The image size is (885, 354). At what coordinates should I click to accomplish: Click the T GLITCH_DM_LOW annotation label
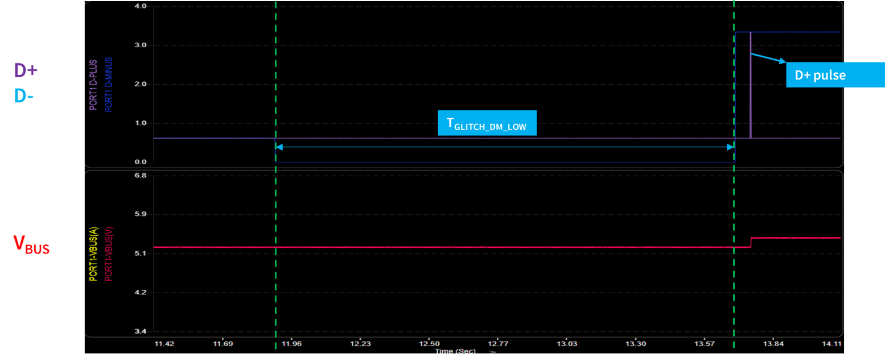point(487,123)
